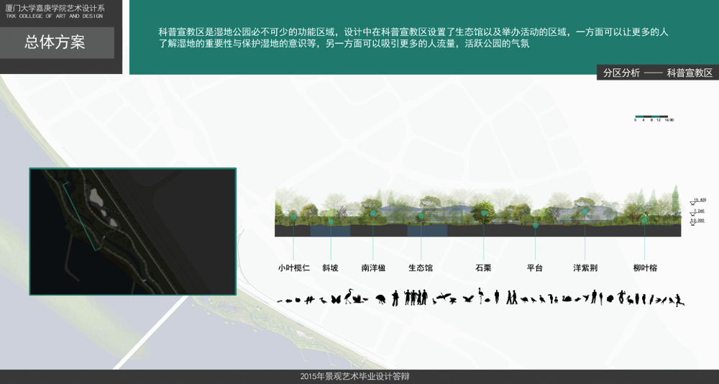
Task: Click the 科普宣教区 description paragraph
Action: pos(413,38)
